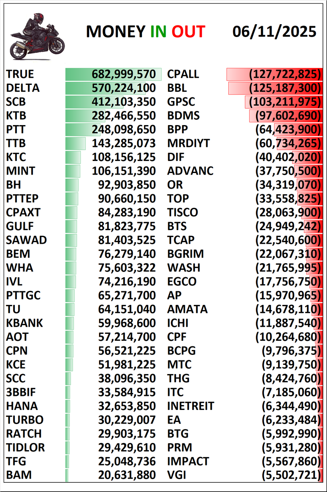Click the ADVANC stock symbol
This screenshot has width=327, height=492.
point(190,171)
